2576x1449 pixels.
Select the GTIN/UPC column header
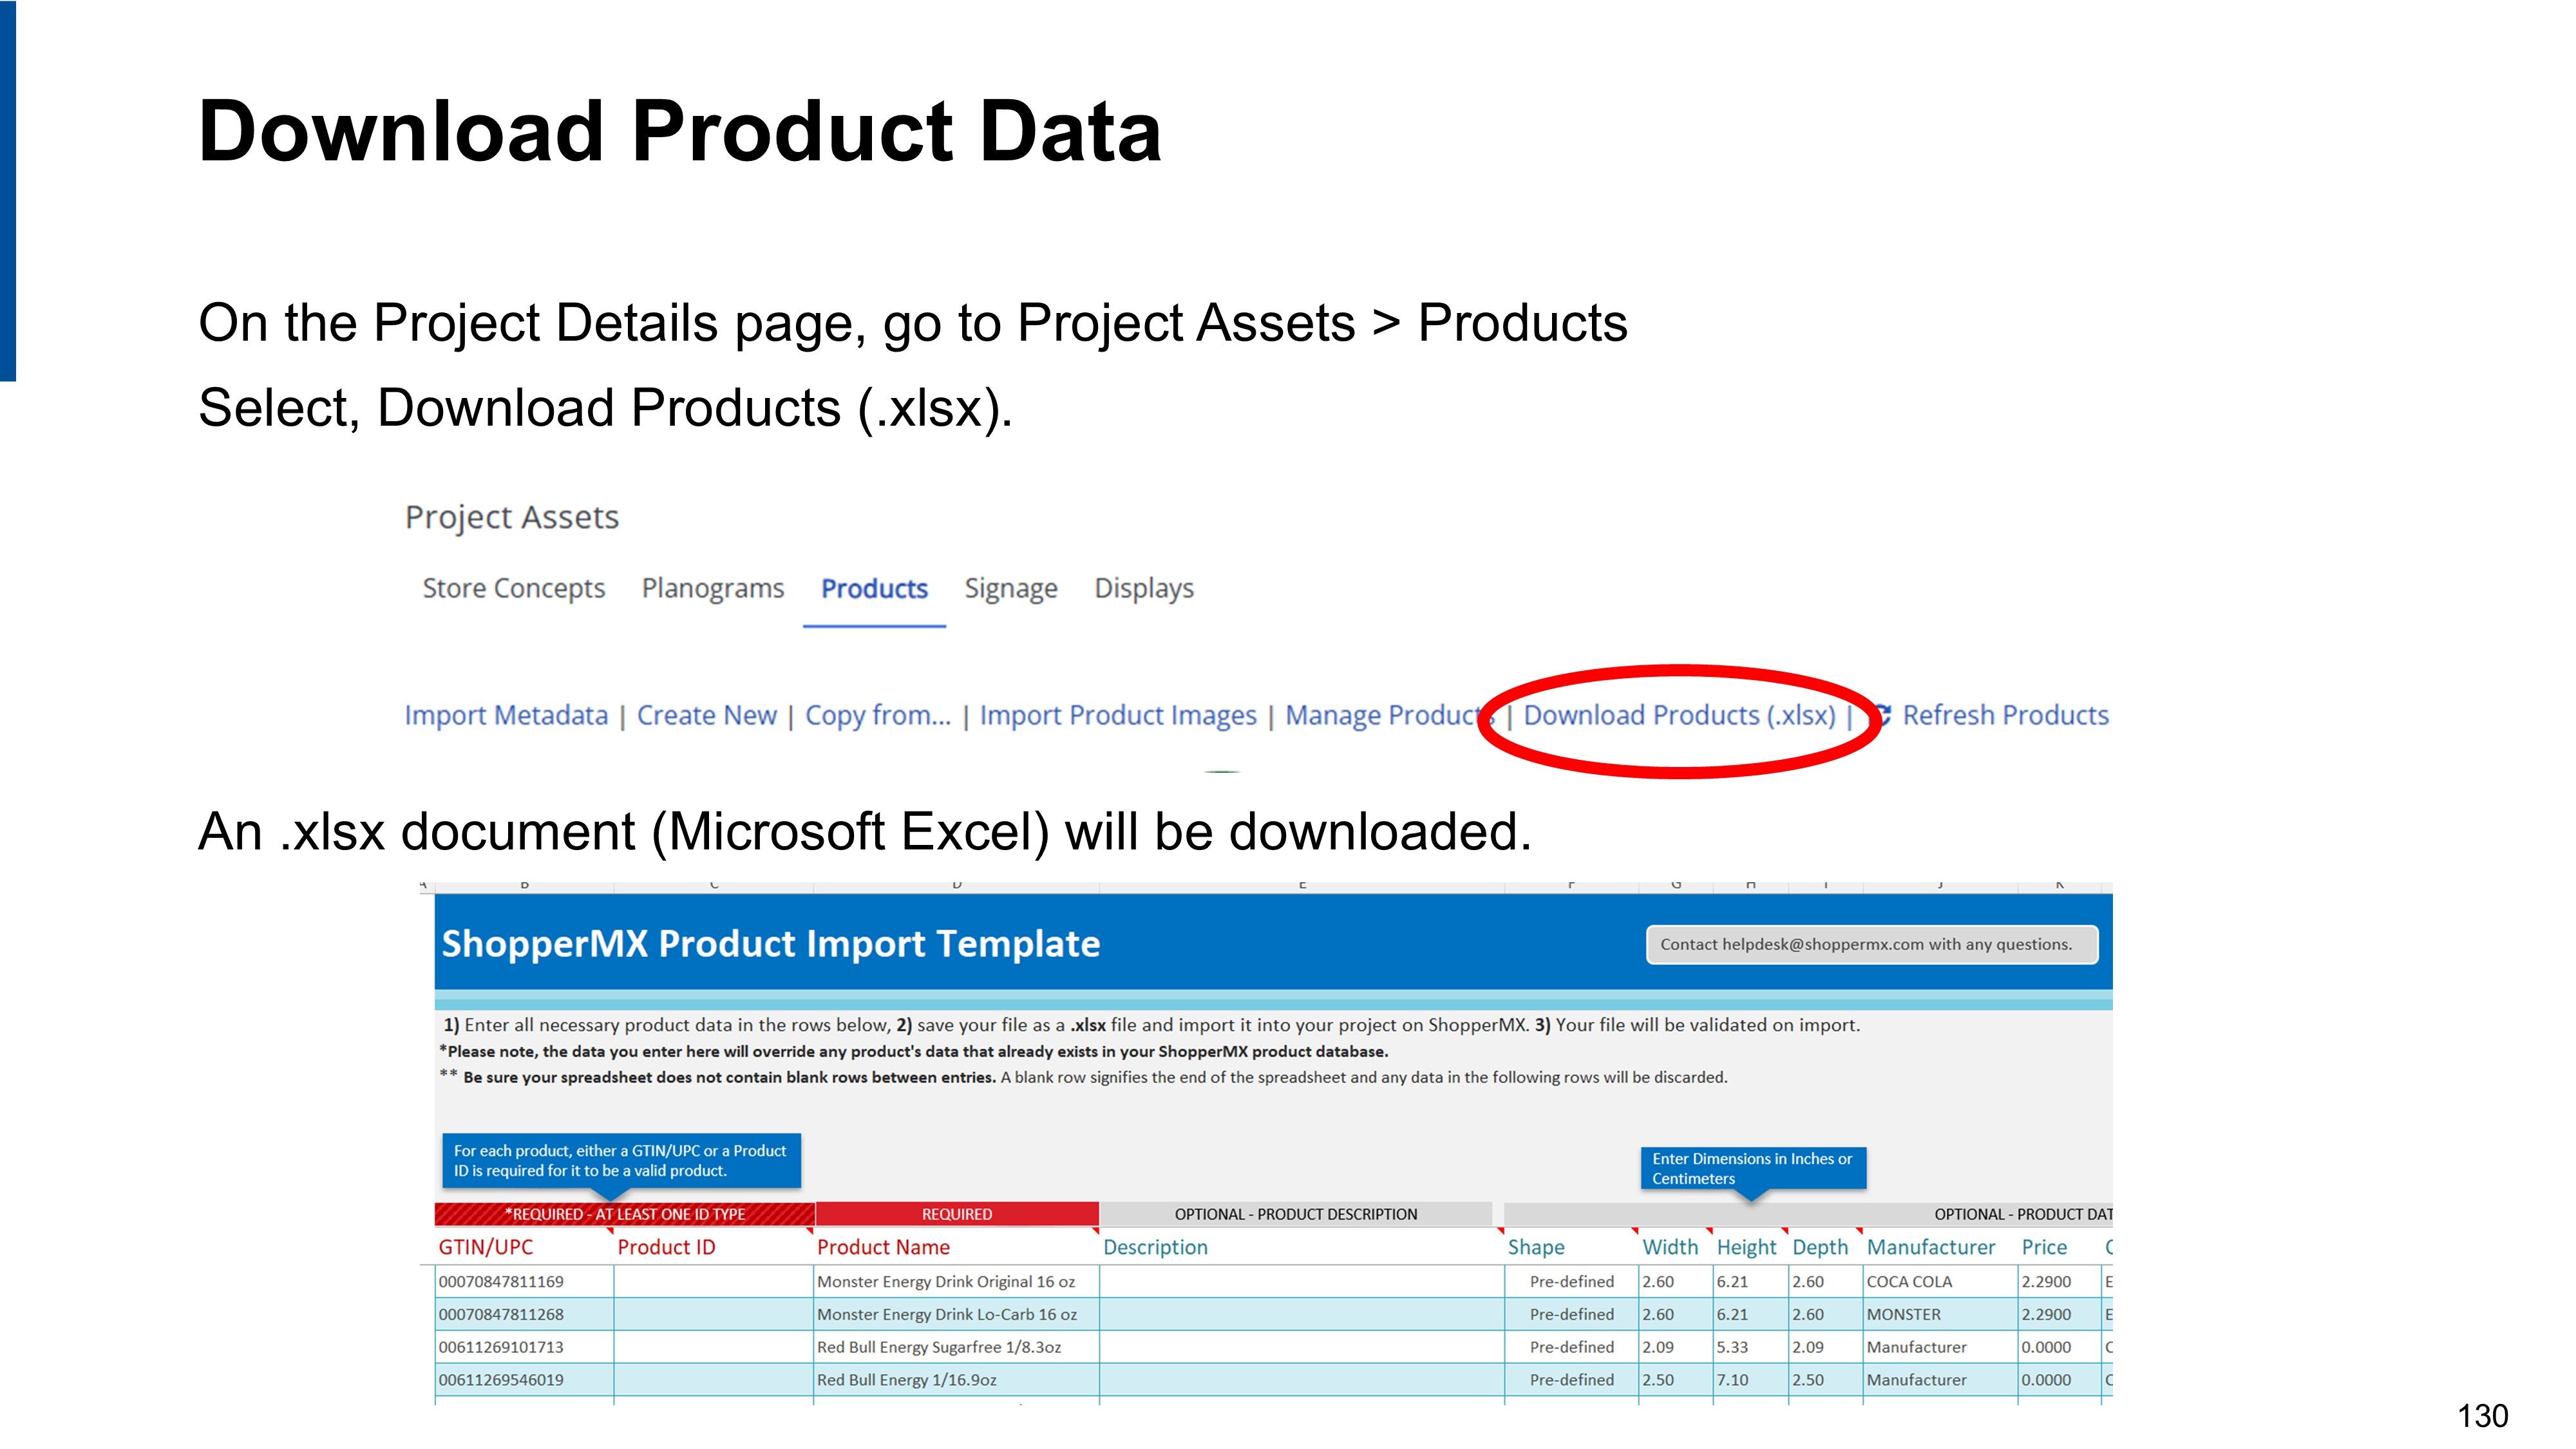pos(486,1247)
